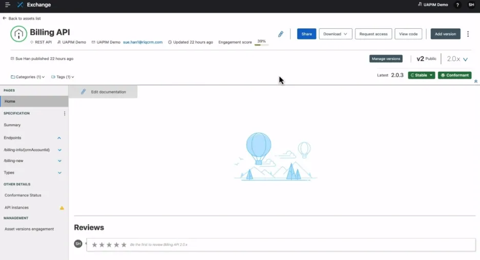Select the Home page item

coord(34,101)
